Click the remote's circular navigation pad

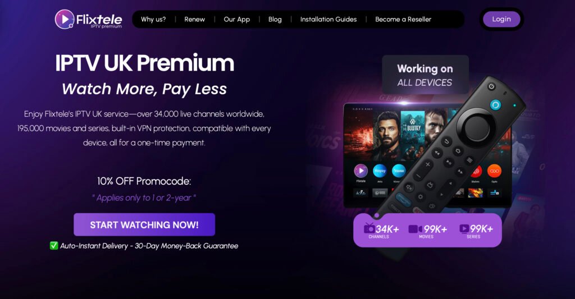click(476, 126)
